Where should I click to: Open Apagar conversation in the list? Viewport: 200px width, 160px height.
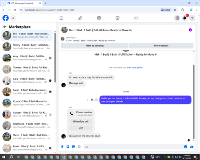tap(27, 114)
